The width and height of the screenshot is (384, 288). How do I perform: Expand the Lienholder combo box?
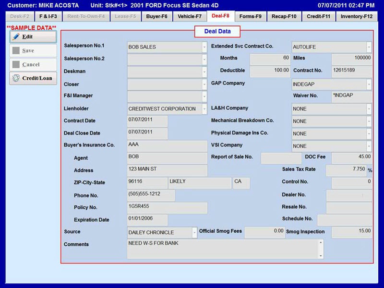click(x=204, y=109)
